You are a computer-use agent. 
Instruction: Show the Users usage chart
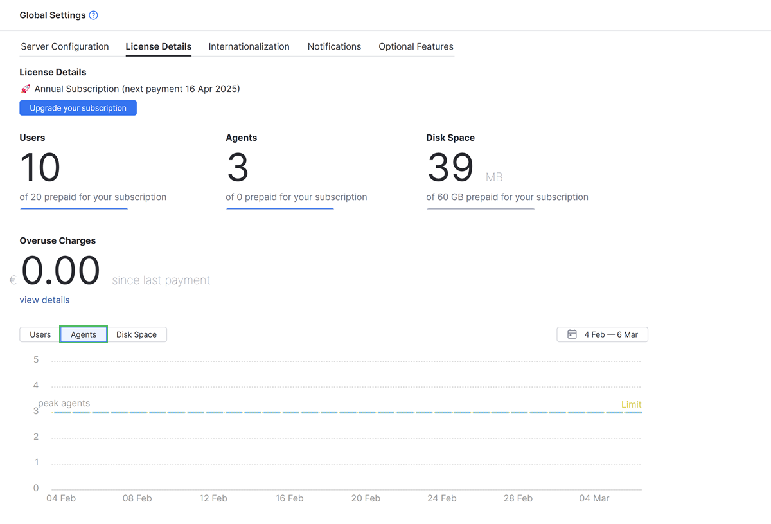tap(40, 334)
